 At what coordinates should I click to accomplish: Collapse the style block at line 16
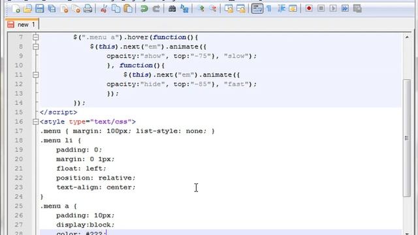tap(35, 122)
